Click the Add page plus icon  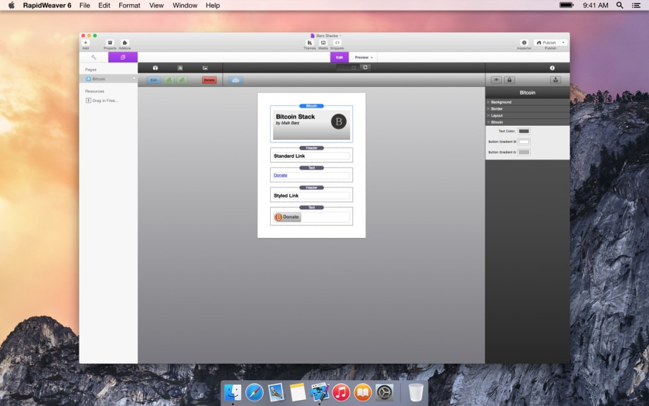pyautogui.click(x=85, y=42)
